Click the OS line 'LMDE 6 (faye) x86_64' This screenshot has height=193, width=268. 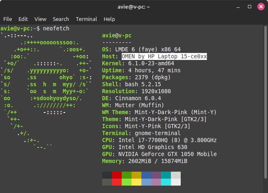click(x=148, y=49)
